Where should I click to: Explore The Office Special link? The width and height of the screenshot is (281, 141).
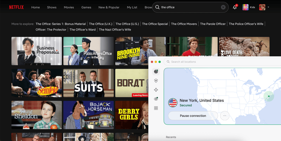155,24
